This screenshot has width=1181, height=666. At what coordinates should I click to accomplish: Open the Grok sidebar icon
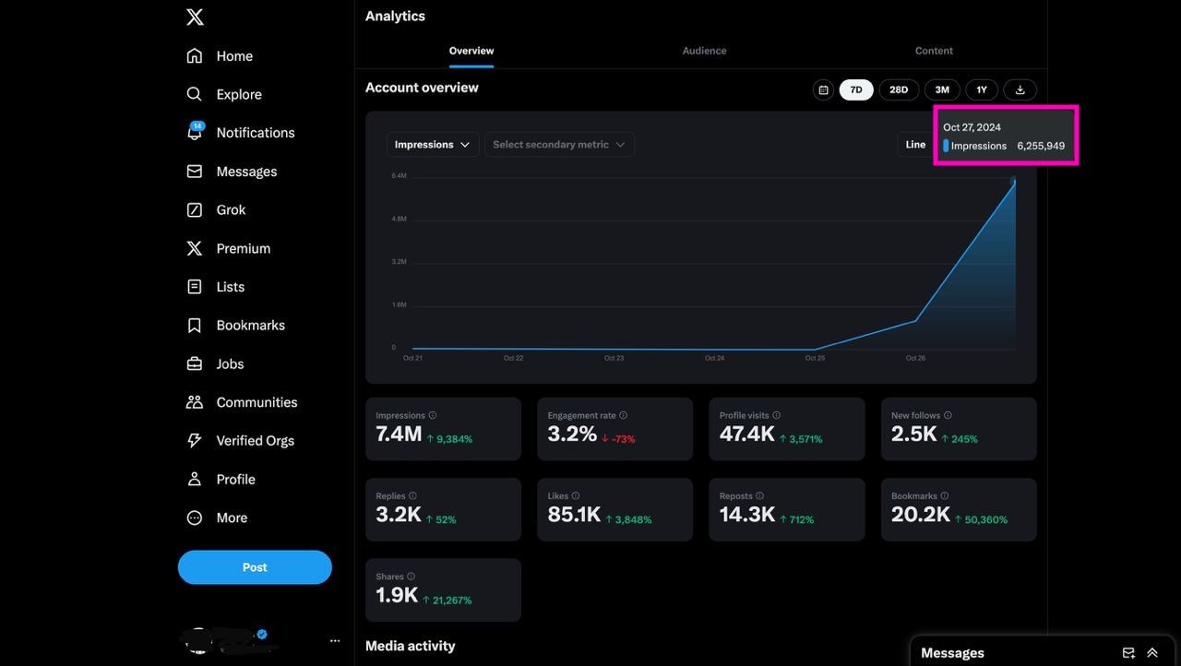pyautogui.click(x=195, y=210)
